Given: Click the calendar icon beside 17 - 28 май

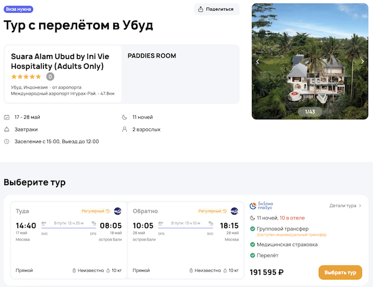Looking at the screenshot, I should pyautogui.click(x=7, y=117).
